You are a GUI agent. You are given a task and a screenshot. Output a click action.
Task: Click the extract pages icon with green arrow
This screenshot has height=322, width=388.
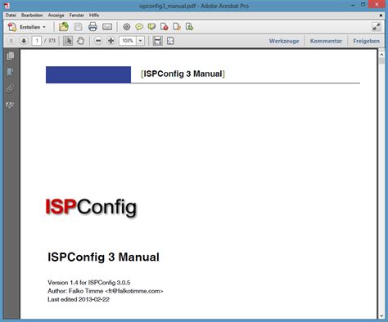click(x=189, y=27)
